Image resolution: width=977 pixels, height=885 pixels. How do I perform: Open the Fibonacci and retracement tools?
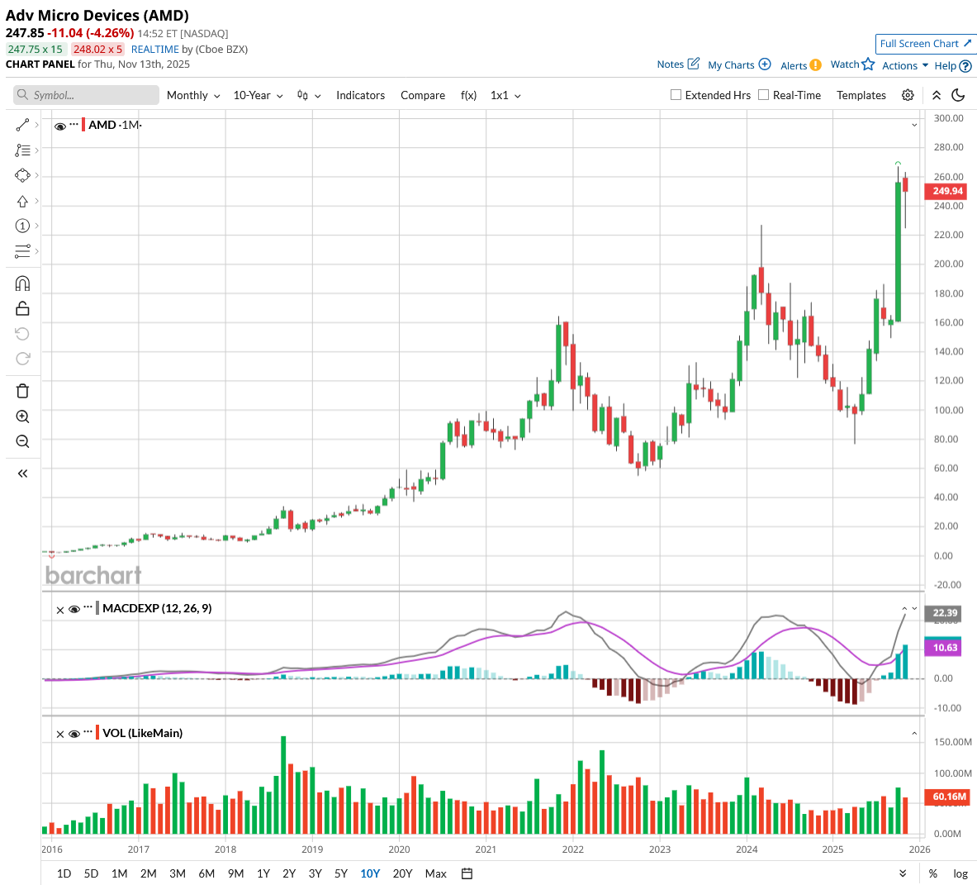pos(22,150)
